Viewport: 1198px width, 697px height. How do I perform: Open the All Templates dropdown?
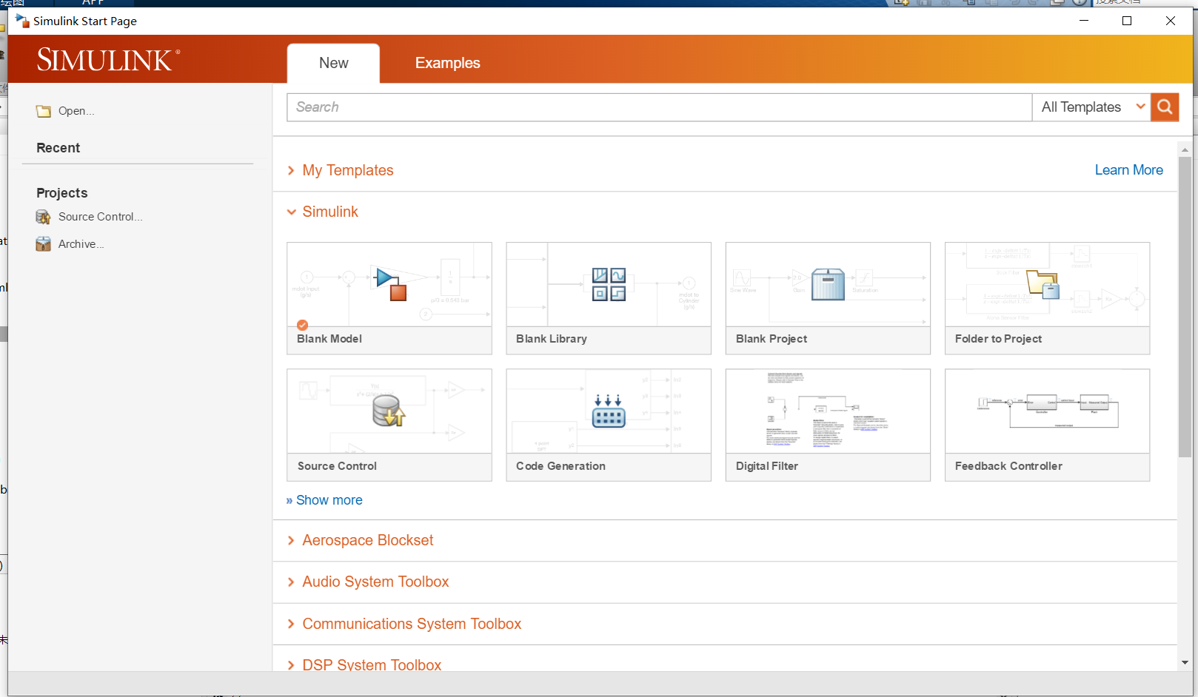coord(1091,107)
